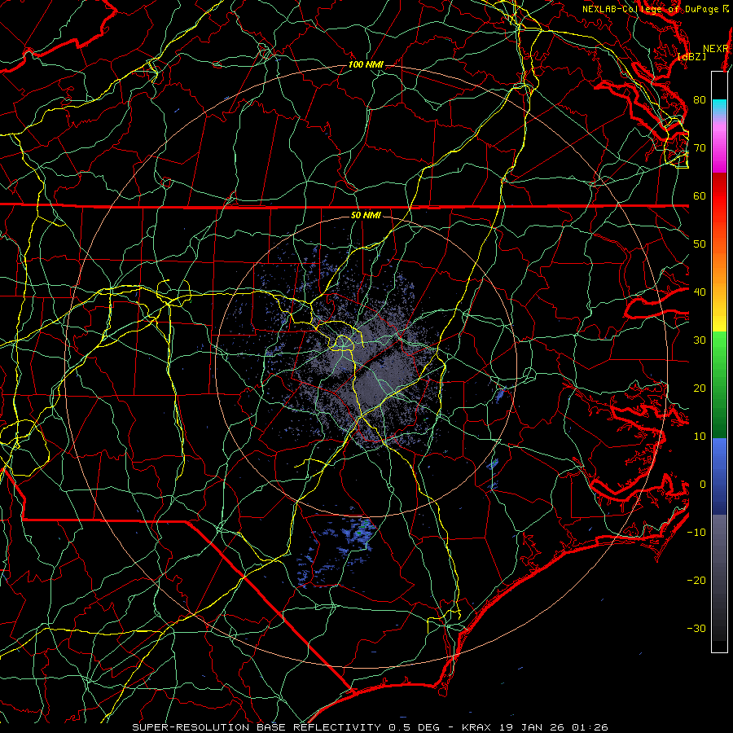Click the NEXR label at top right
Image resolution: width=733 pixels, height=733 pixels.
tap(716, 49)
